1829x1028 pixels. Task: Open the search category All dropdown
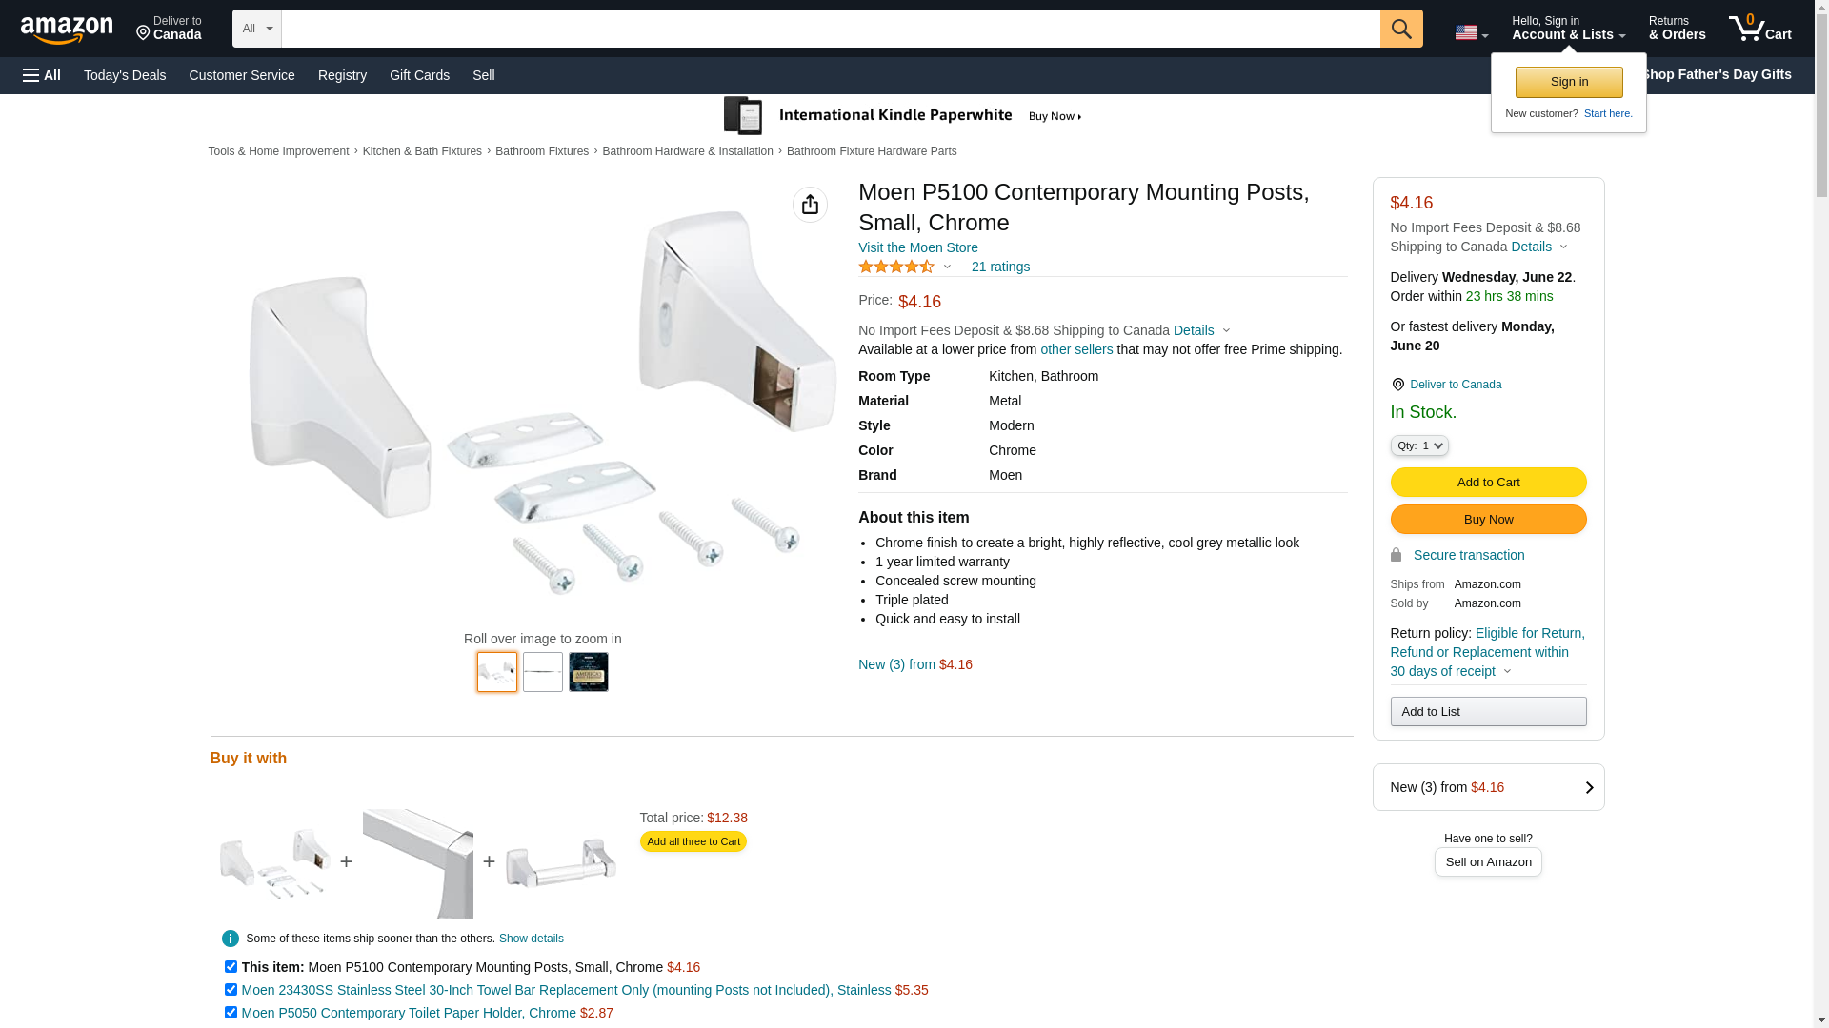pos(256,29)
